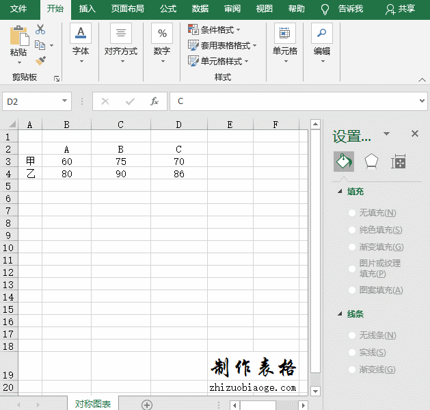430x410 pixels.
Task: Click the Paste clipboard icon
Action: tap(19, 36)
